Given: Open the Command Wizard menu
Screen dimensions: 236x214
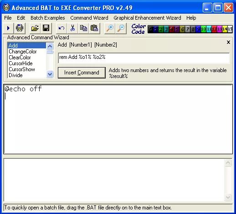Looking at the screenshot, I should (89, 18).
